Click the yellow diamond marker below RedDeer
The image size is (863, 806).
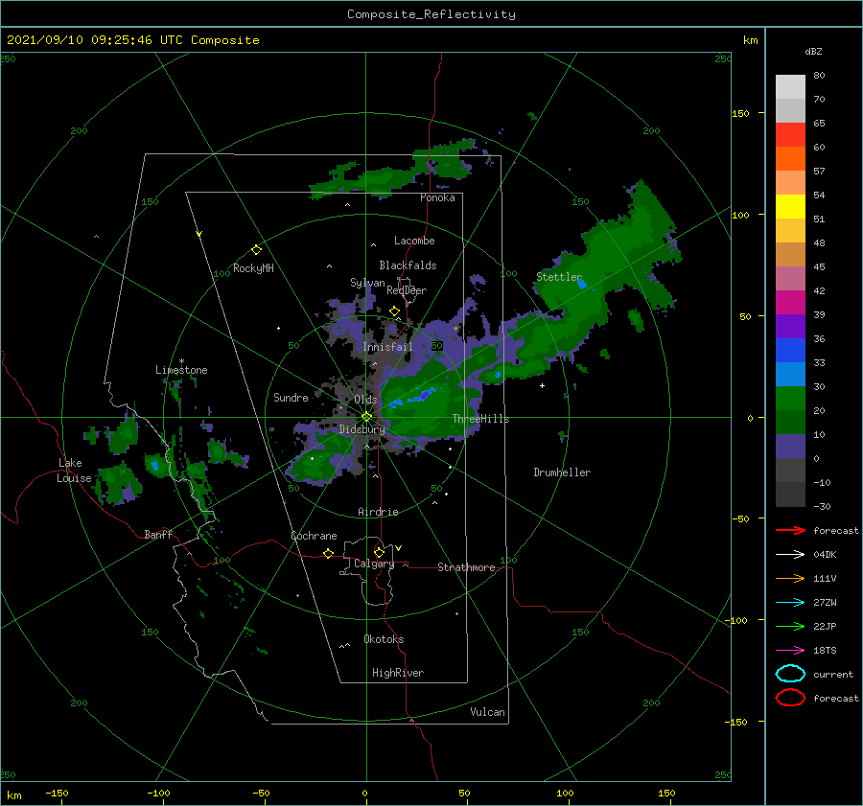[x=394, y=311]
